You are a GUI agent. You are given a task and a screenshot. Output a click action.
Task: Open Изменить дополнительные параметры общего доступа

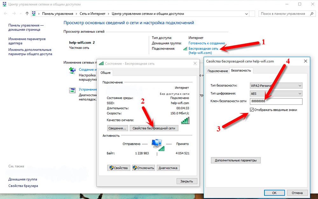[x=30, y=52]
